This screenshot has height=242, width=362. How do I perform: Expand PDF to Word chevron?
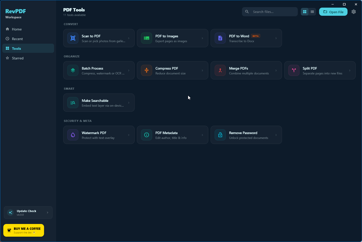pyautogui.click(x=276, y=38)
